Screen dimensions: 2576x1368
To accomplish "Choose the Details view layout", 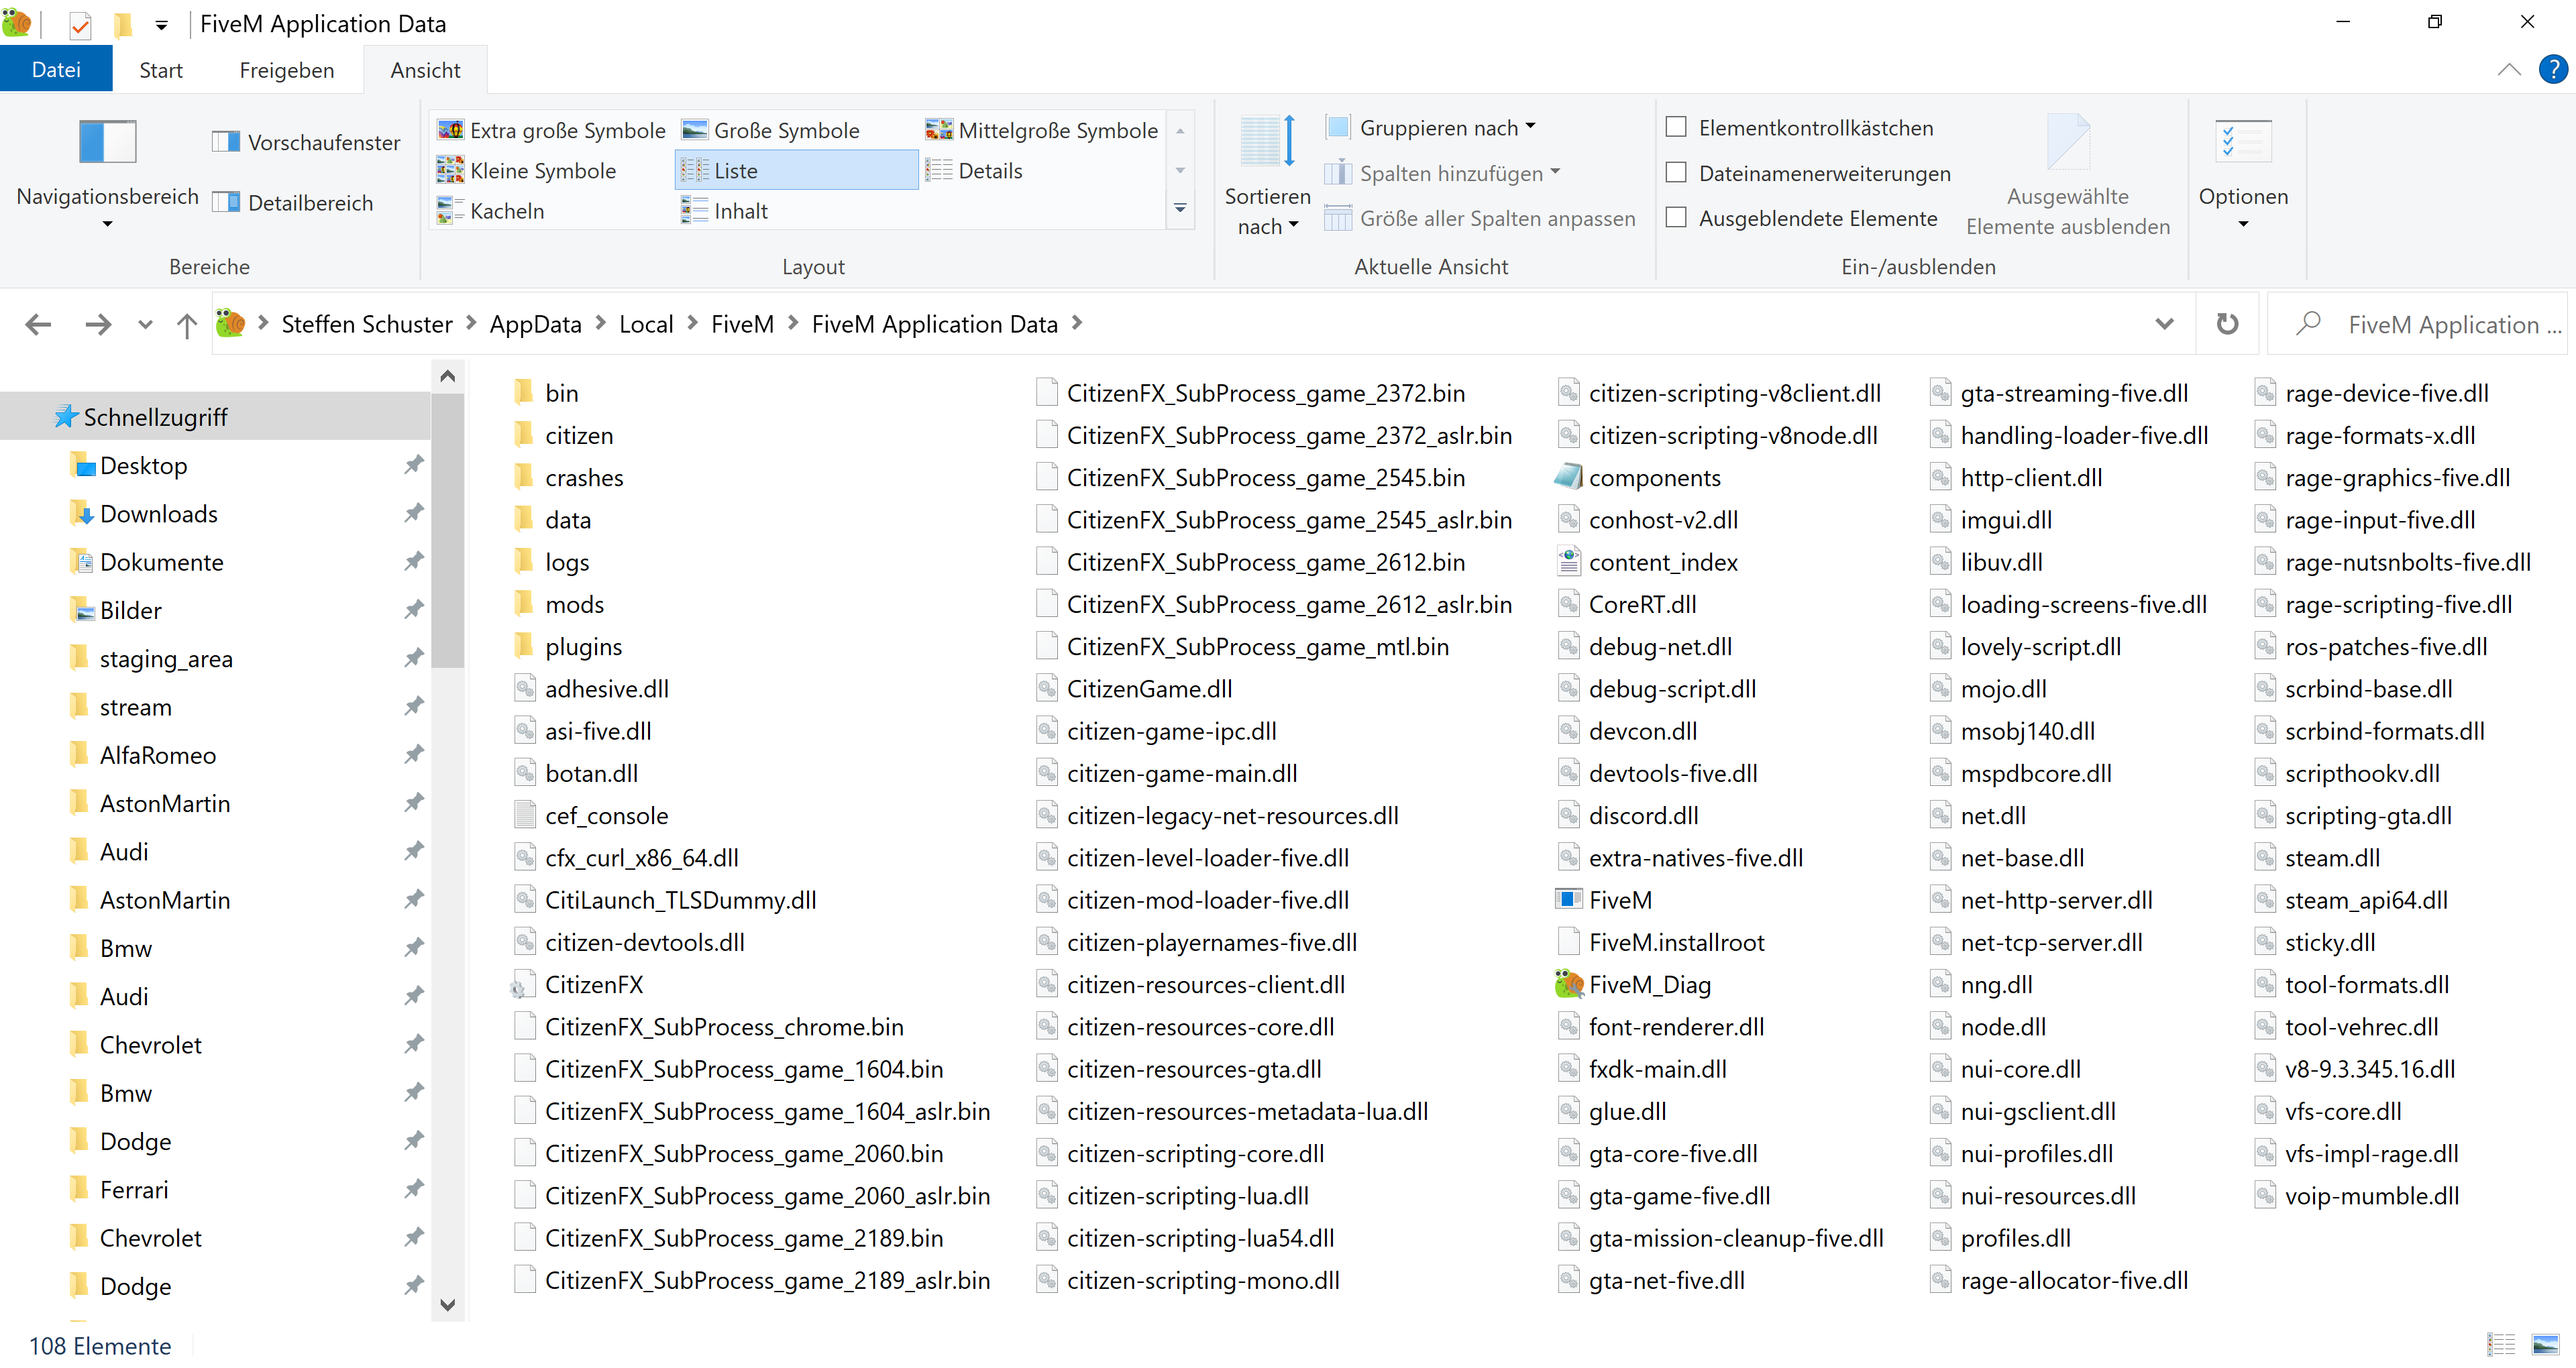I will pyautogui.click(x=975, y=170).
